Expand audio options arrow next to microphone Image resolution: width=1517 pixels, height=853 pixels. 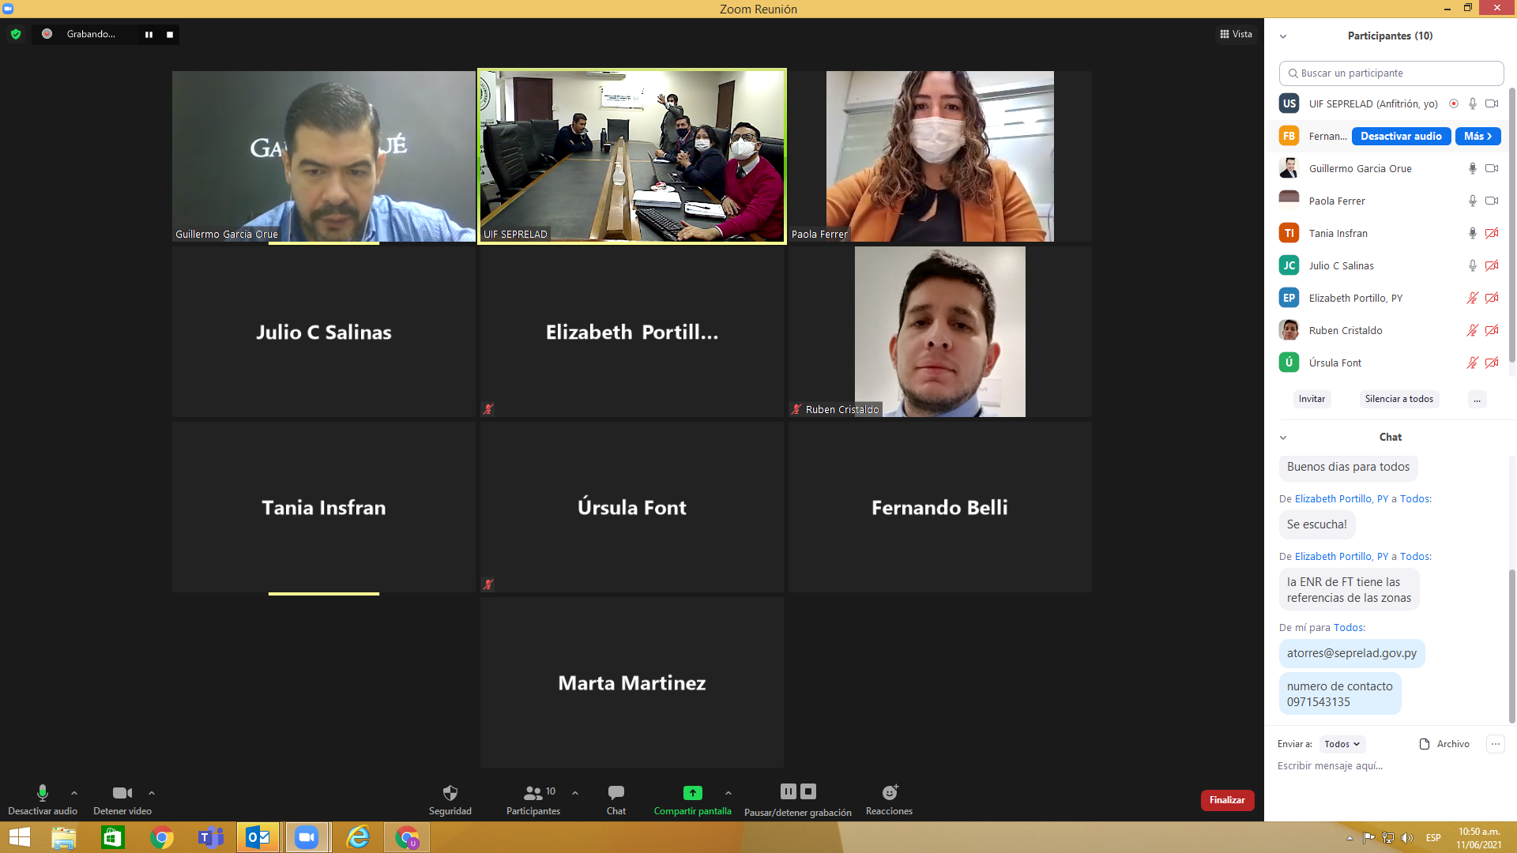(x=74, y=793)
